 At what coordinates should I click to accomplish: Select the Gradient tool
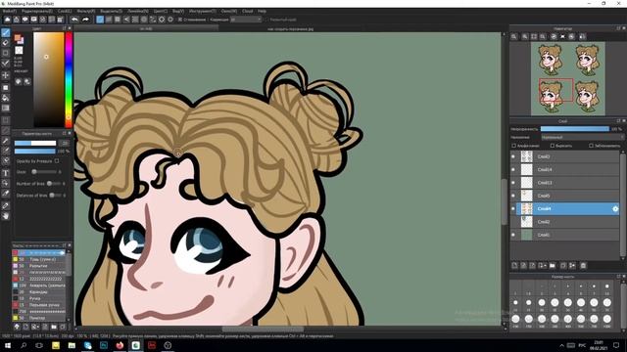[6, 109]
